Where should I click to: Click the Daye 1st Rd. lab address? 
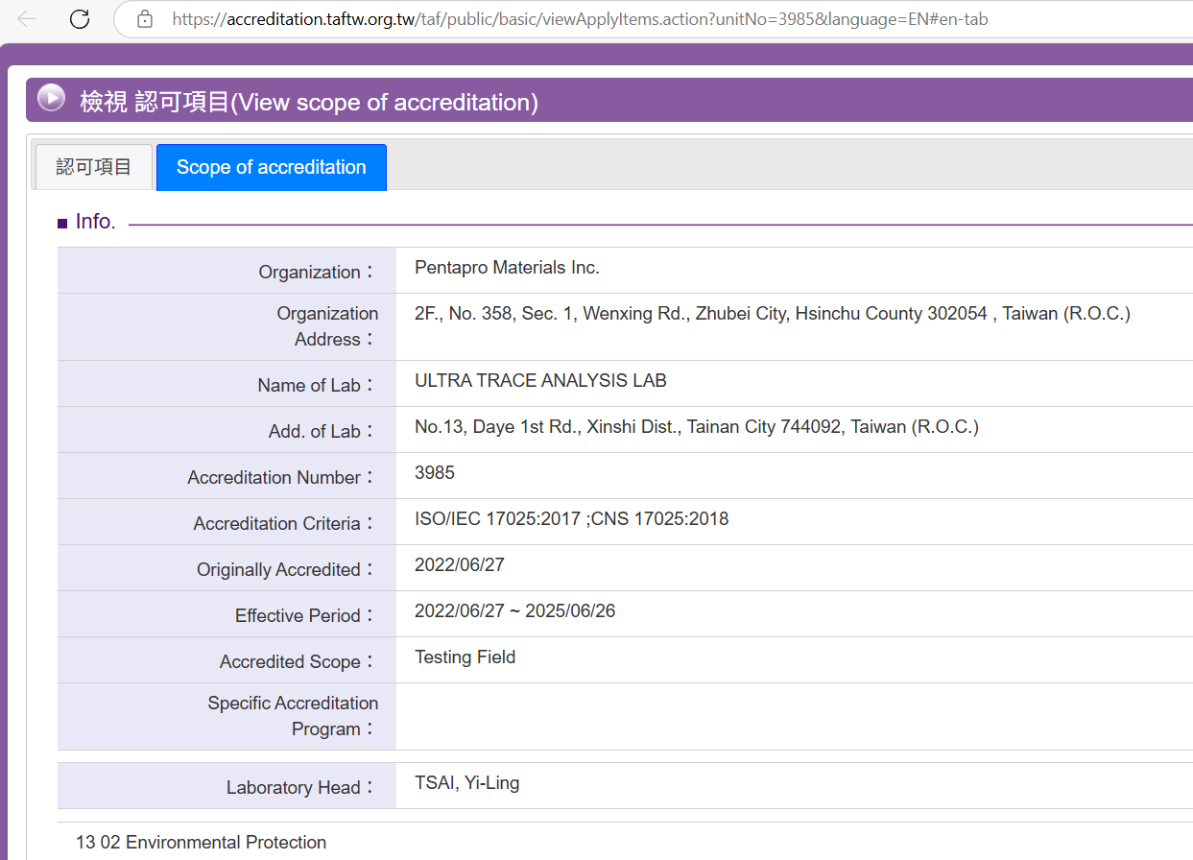697,427
